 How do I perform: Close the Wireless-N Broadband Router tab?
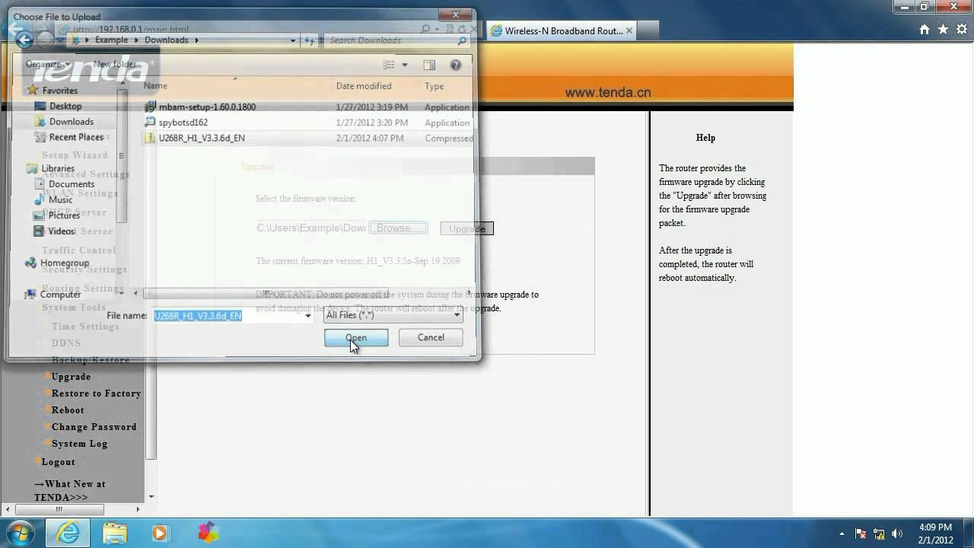pyautogui.click(x=629, y=31)
